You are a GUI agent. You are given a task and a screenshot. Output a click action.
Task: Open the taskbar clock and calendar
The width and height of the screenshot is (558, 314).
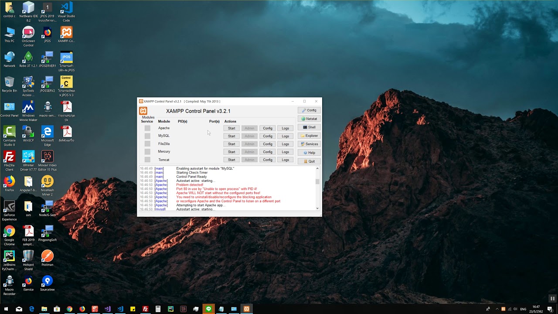pos(536,309)
